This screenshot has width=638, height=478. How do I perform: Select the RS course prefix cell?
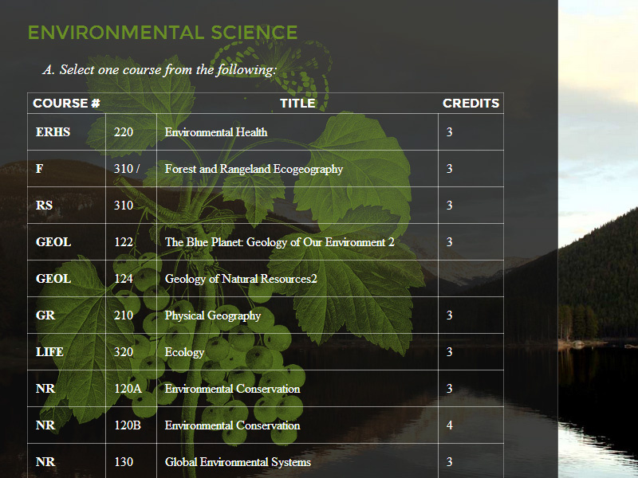[45, 206]
